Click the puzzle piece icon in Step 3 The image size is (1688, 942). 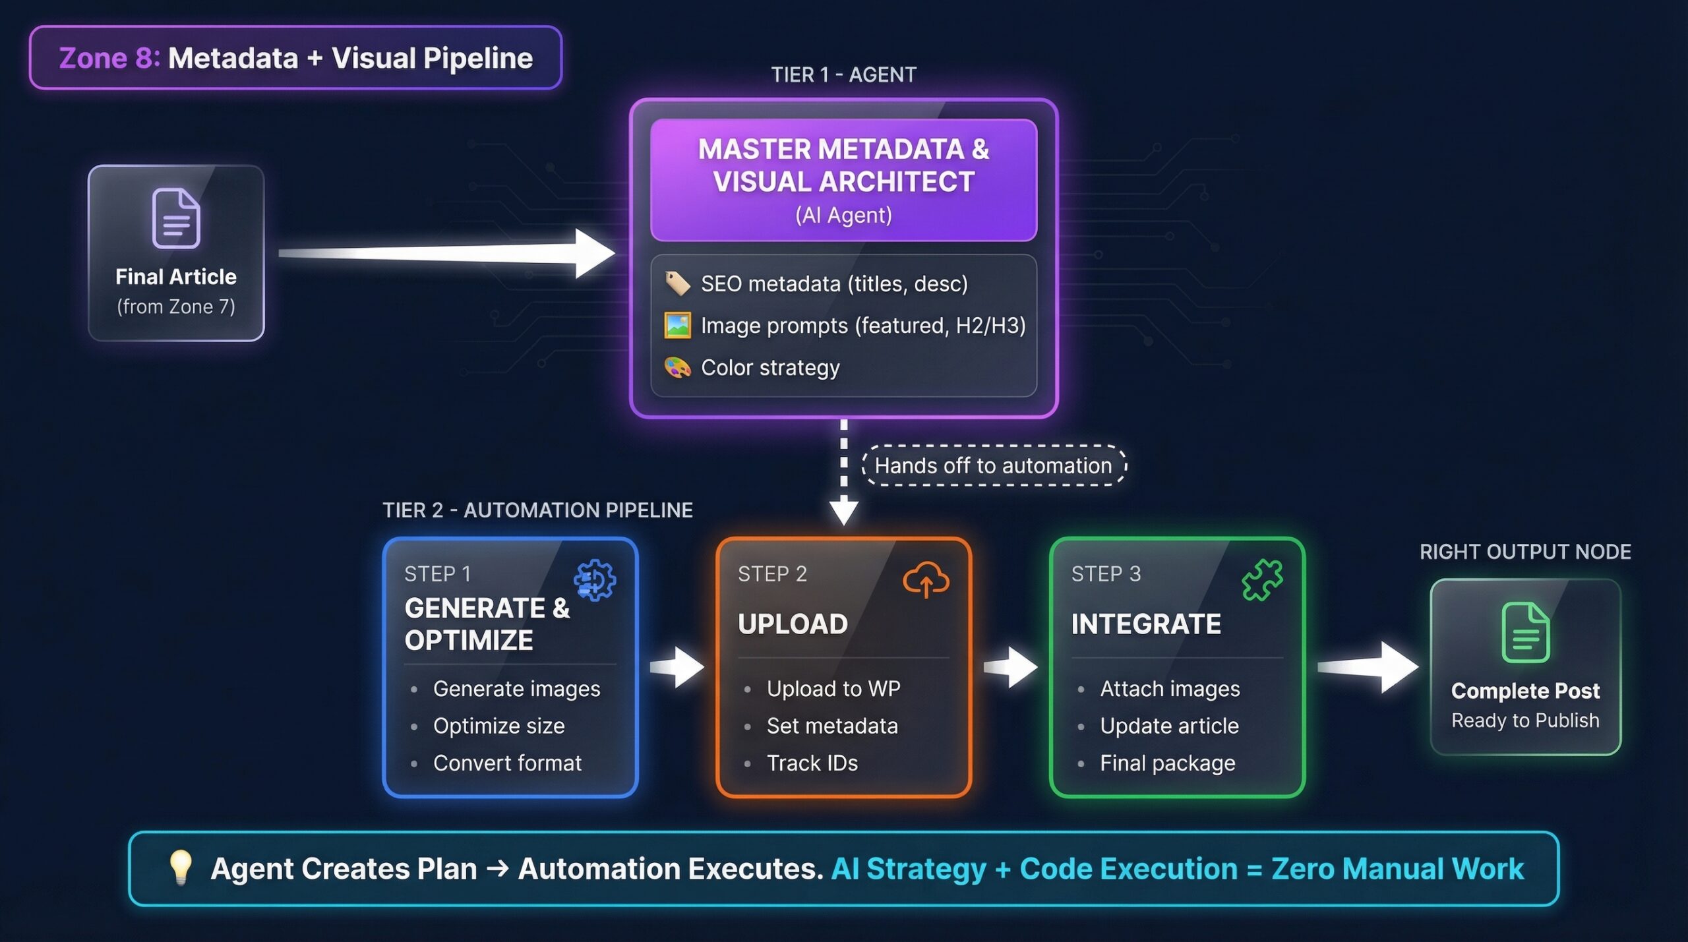[x=1262, y=580]
